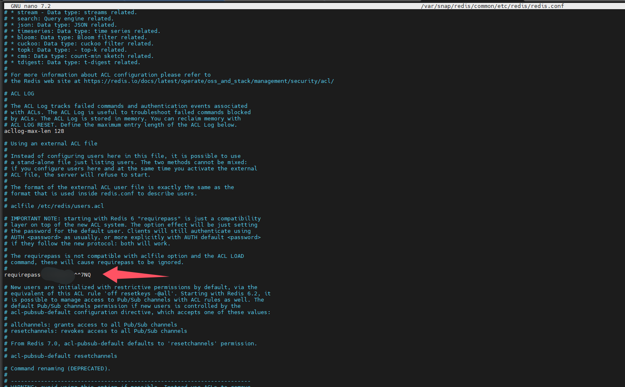The height and width of the screenshot is (387, 625).
Task: Click the "cuckoo: Data type: cuckoo filter" line
Action: pos(79,44)
